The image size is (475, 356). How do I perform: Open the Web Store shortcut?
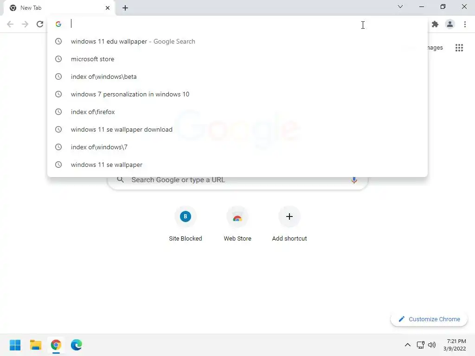click(x=237, y=223)
